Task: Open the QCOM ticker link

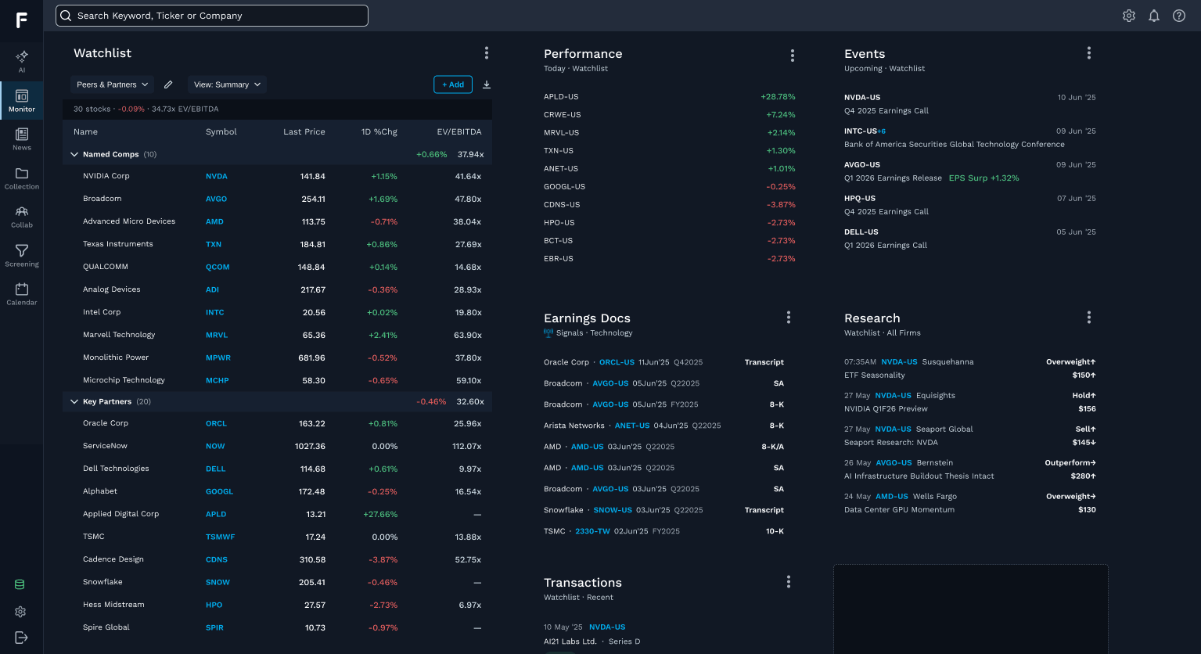Action: pyautogui.click(x=218, y=268)
